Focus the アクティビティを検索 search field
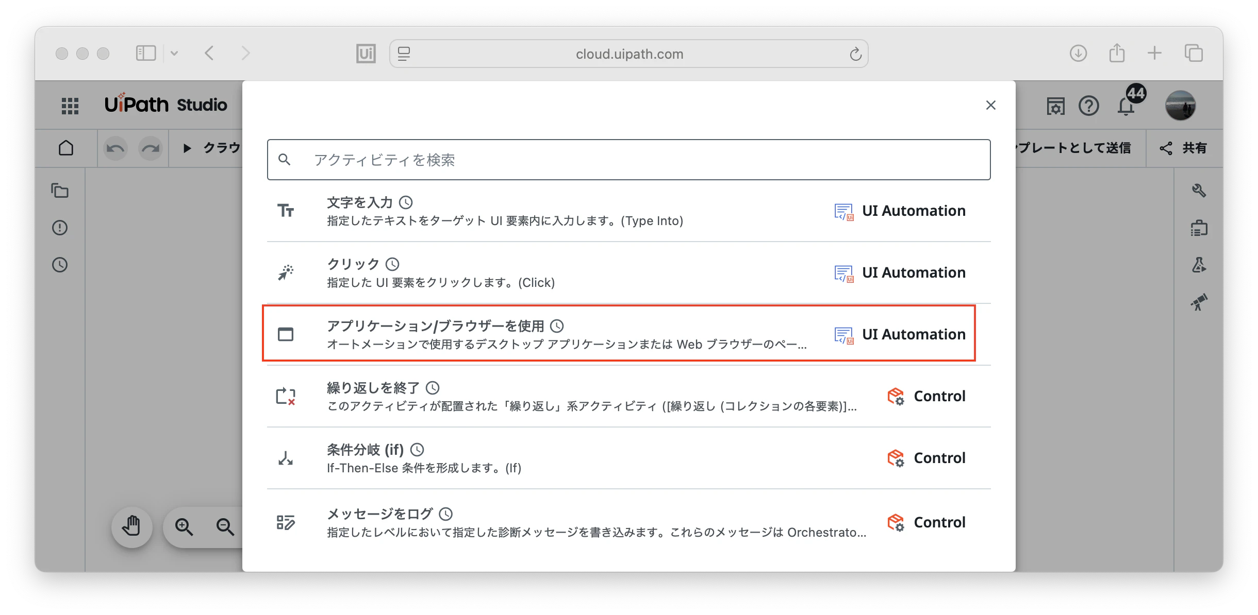 pos(628,160)
